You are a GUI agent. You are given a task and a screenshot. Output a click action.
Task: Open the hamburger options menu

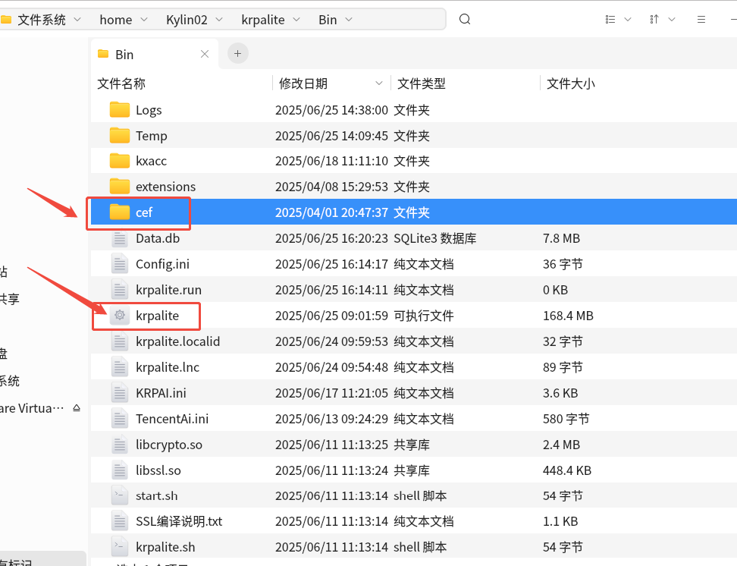point(701,19)
